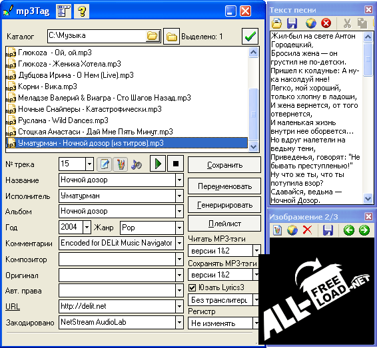Click the file list scrollbar down arrow
The width and height of the screenshot is (377, 348).
[253, 146]
